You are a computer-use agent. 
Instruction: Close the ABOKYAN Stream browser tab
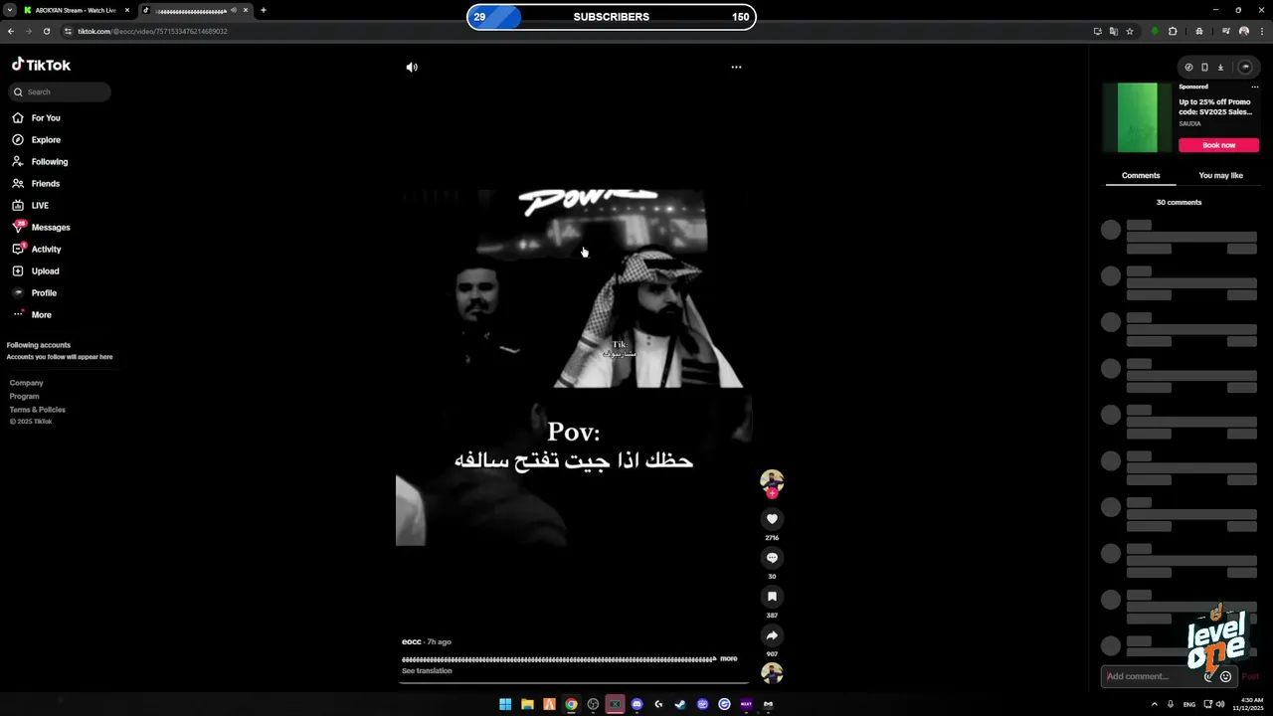coord(127,10)
